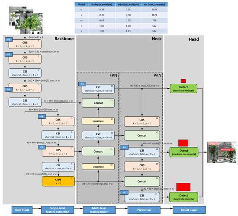
Task: Click the P5 tag in the PAN section
Action: point(124,193)
